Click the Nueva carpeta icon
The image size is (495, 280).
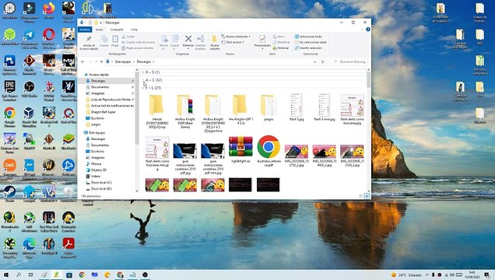click(214, 40)
